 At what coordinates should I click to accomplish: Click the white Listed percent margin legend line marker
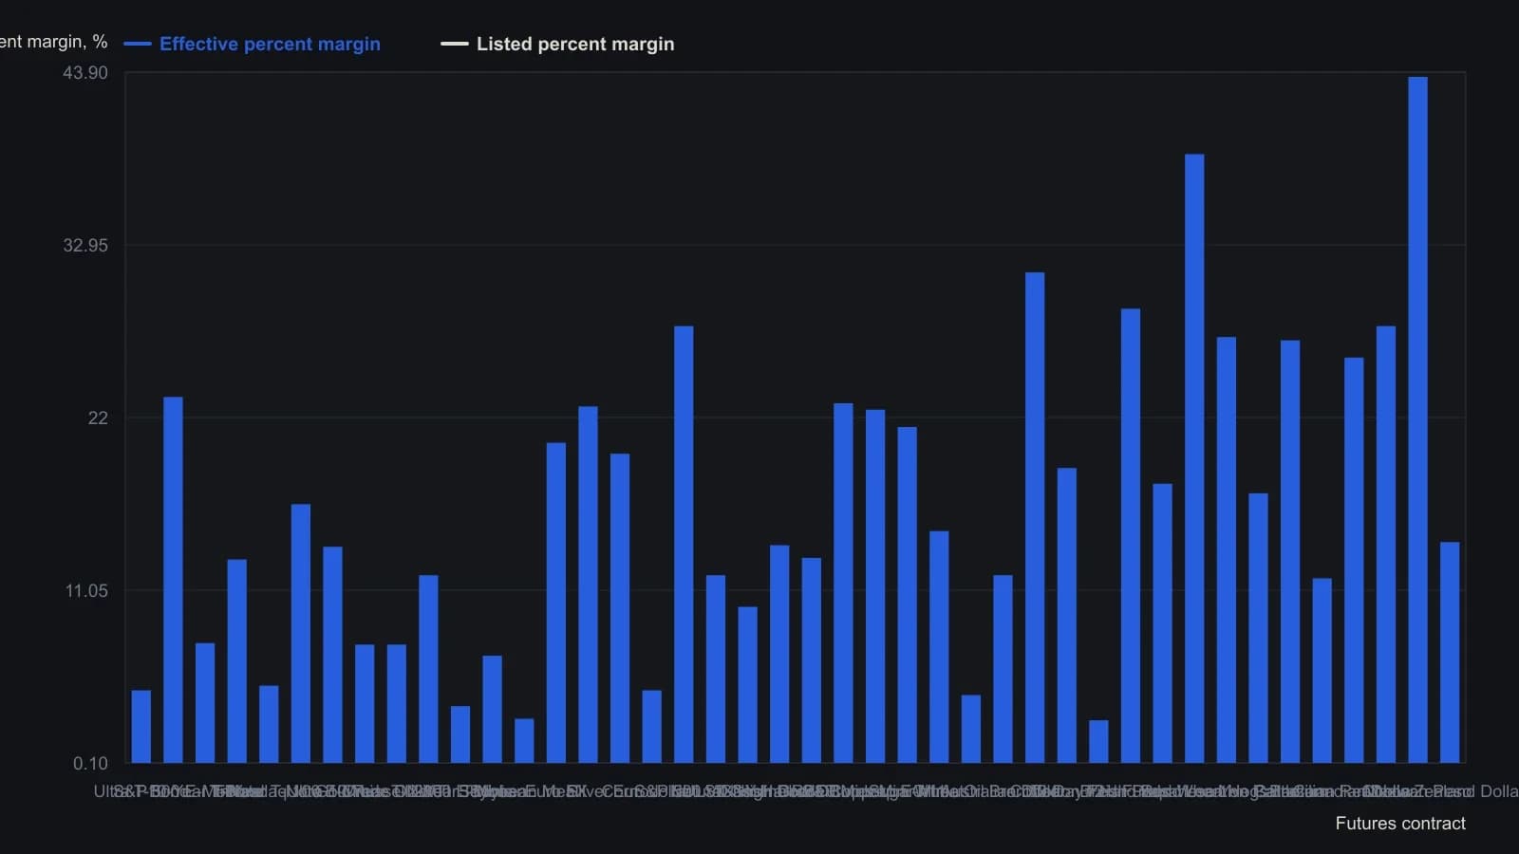(x=455, y=44)
